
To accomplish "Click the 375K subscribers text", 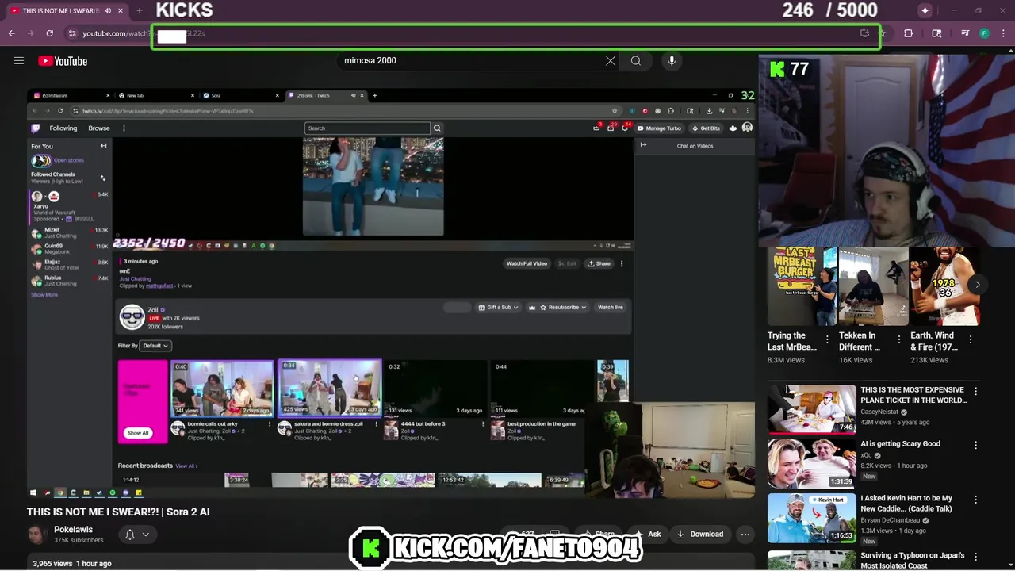I will pyautogui.click(x=79, y=541).
